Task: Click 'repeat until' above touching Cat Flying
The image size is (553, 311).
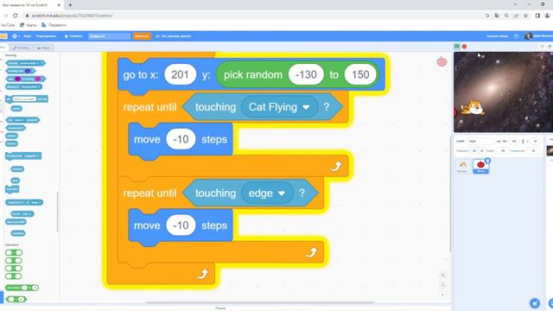Action: (x=149, y=107)
